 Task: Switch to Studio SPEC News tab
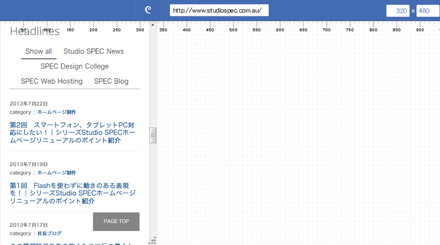(x=94, y=51)
